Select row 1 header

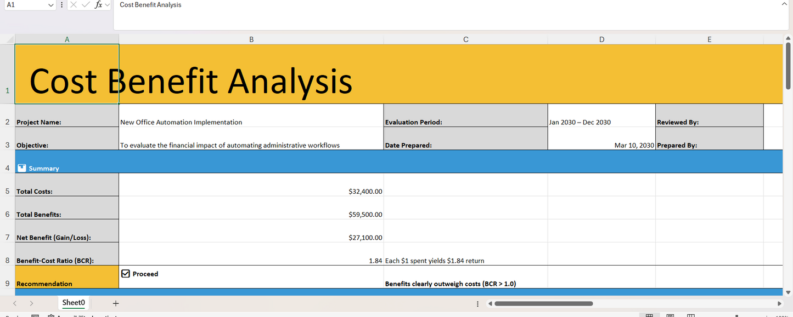[7, 74]
